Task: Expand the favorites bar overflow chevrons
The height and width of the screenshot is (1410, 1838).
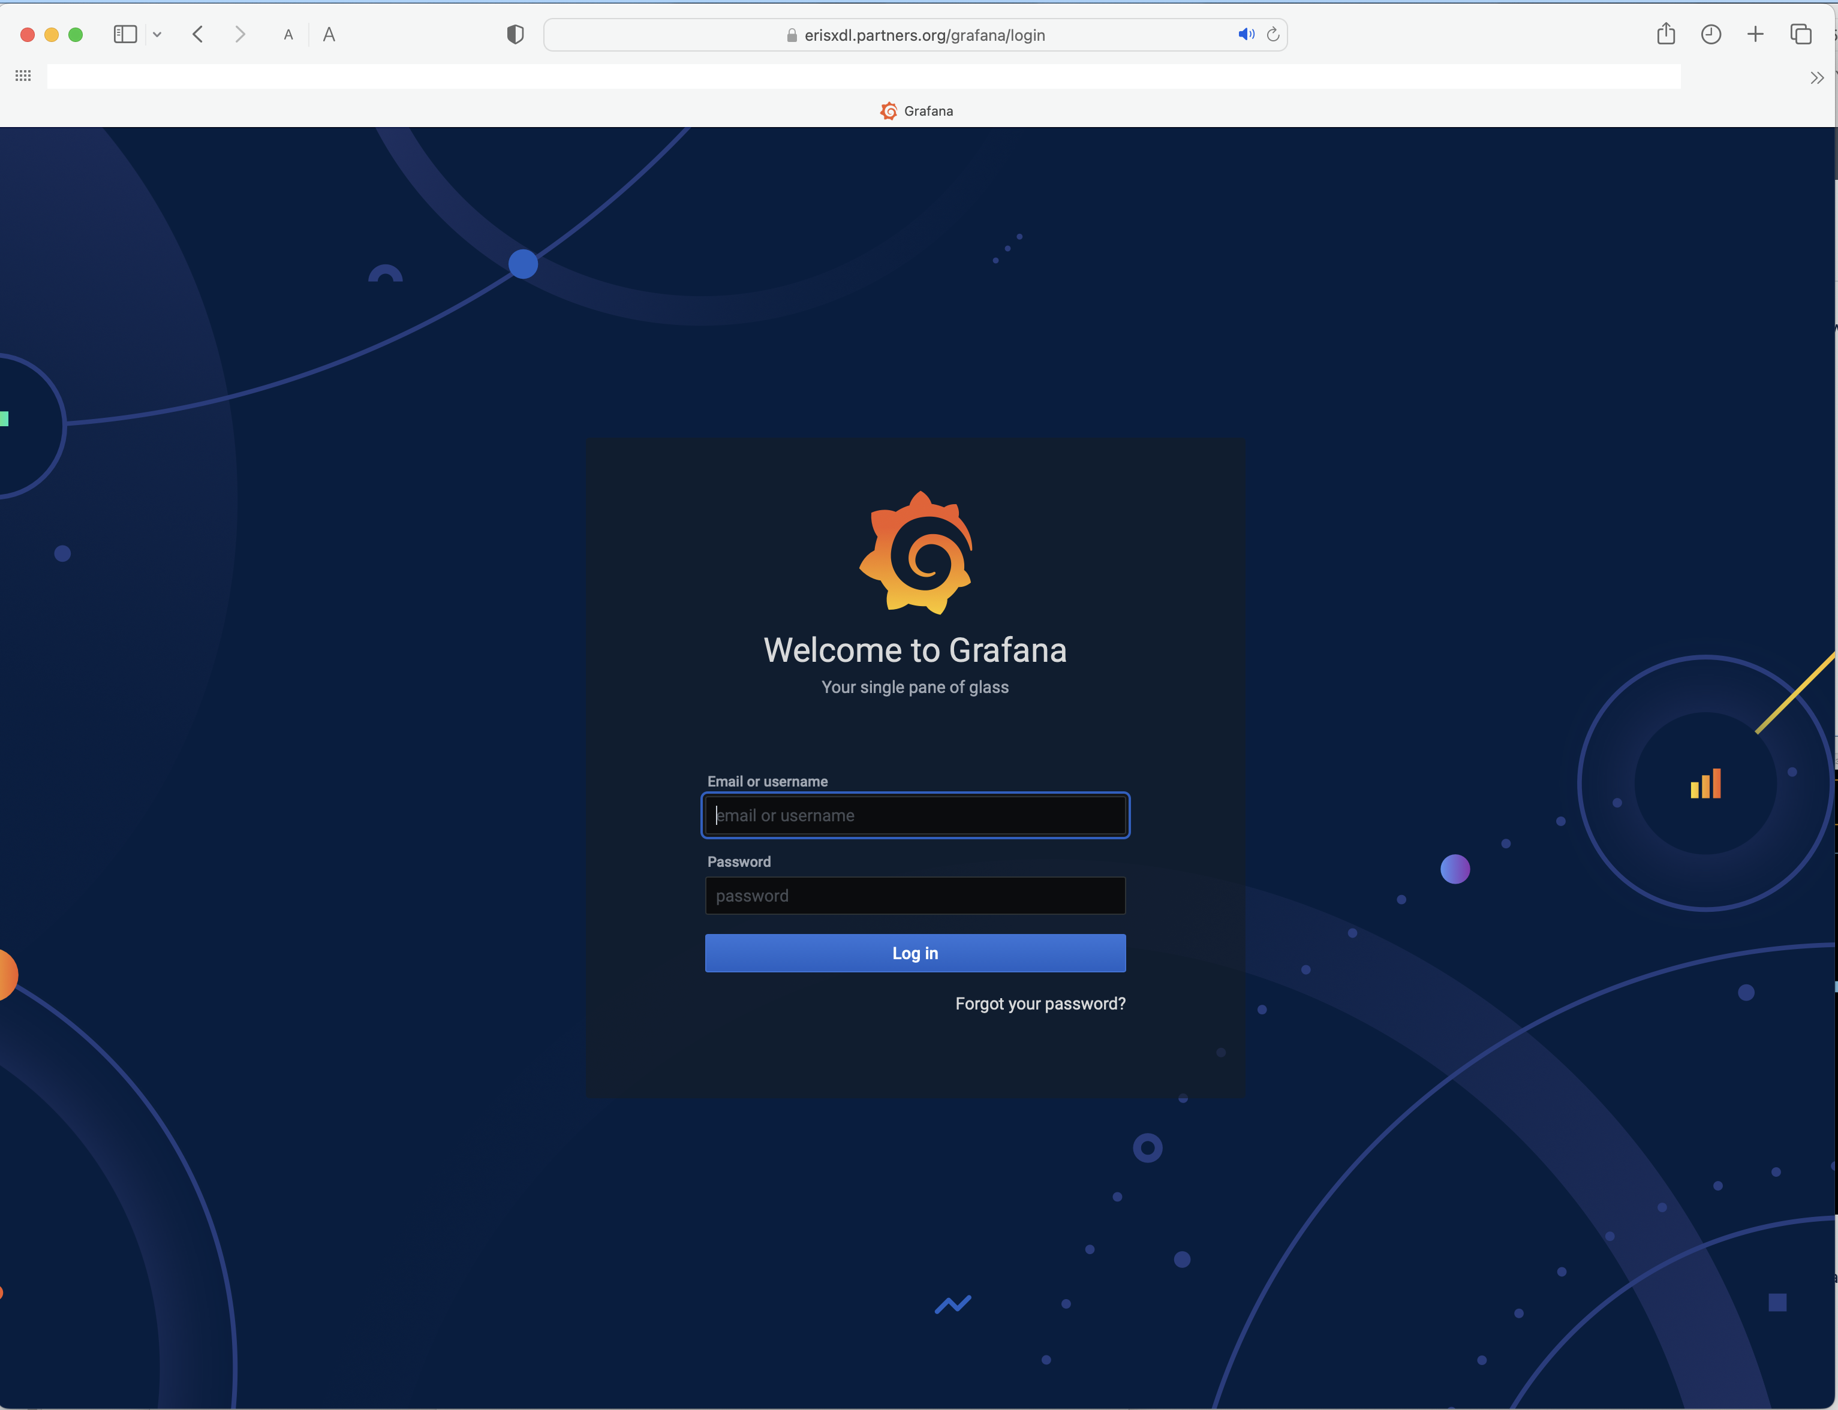Action: point(1817,78)
